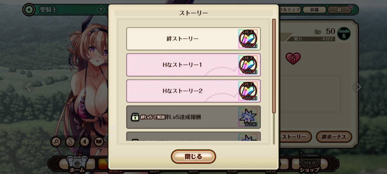Open Hなストーリー1 entry
The height and width of the screenshot is (174, 387).
[193, 65]
